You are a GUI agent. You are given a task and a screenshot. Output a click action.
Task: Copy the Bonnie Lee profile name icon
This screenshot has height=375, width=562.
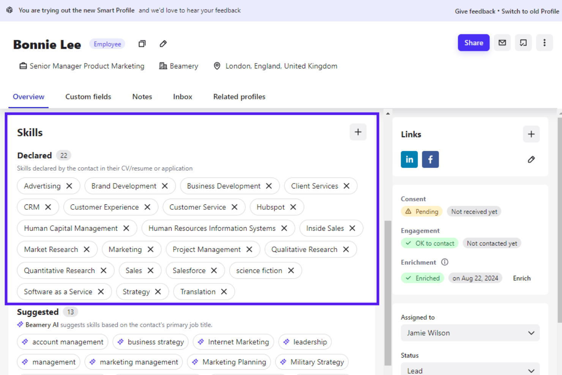142,44
